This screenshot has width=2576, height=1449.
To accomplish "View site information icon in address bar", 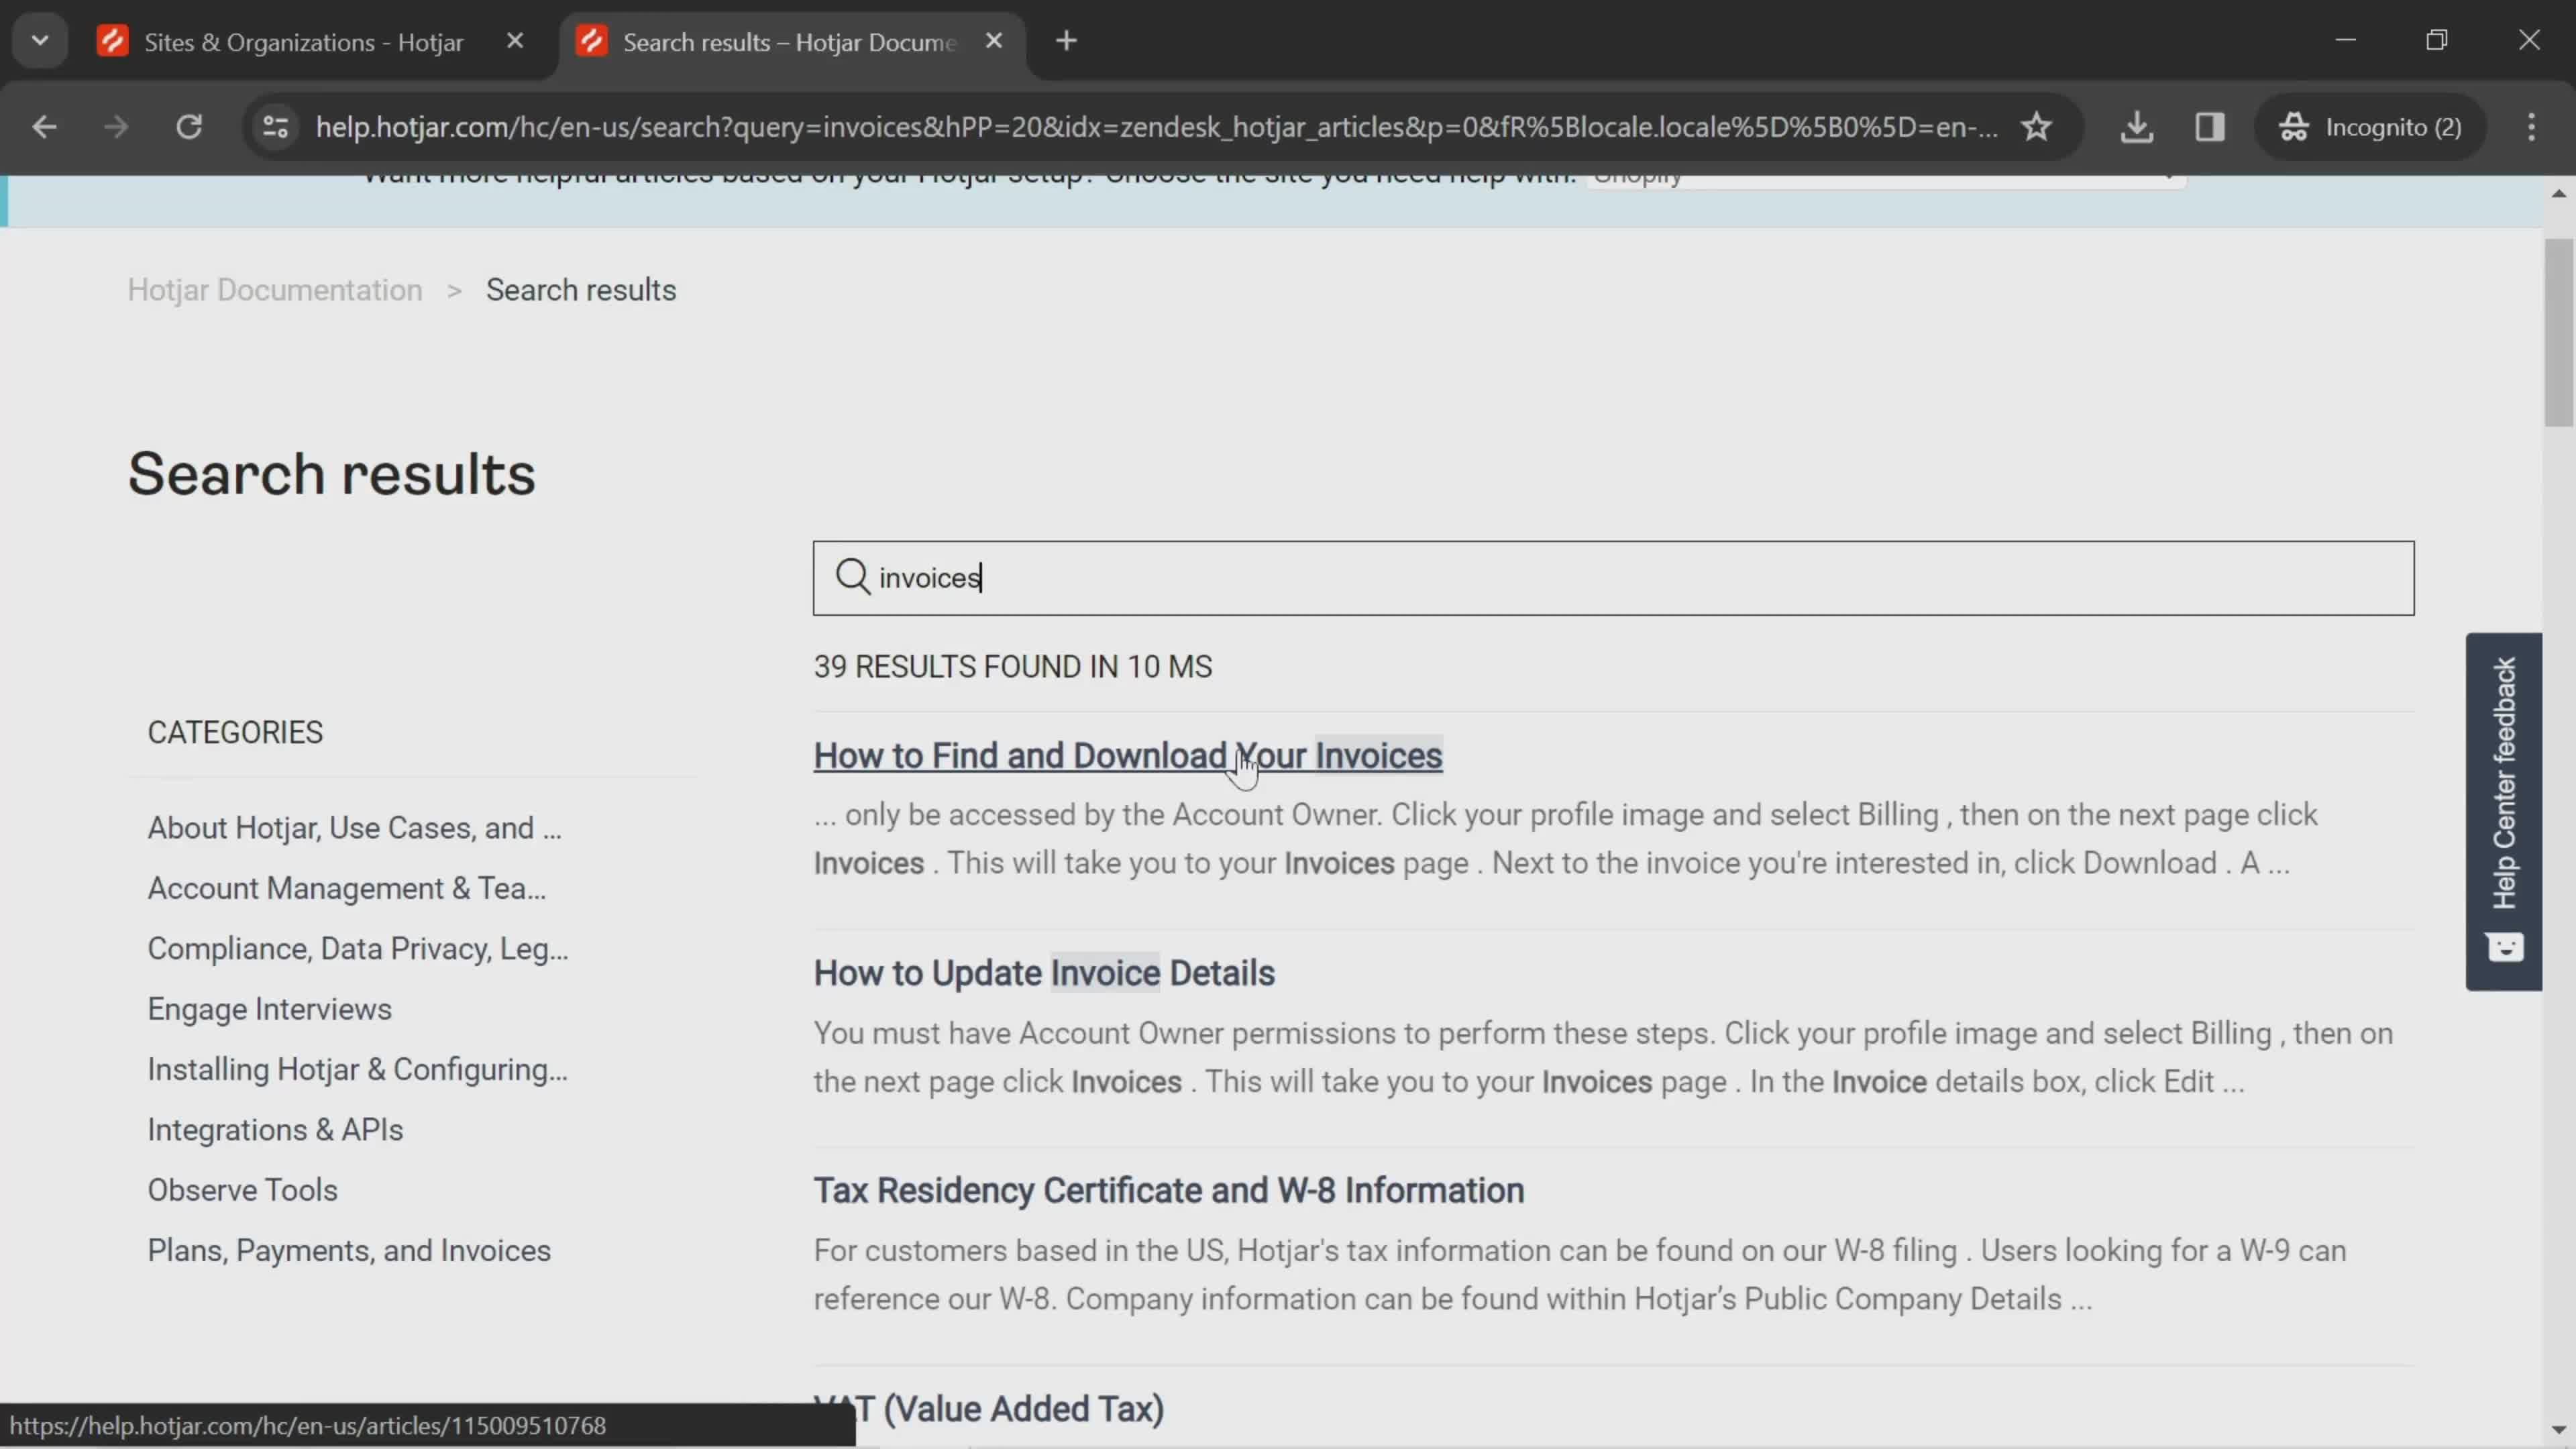I will (x=275, y=127).
